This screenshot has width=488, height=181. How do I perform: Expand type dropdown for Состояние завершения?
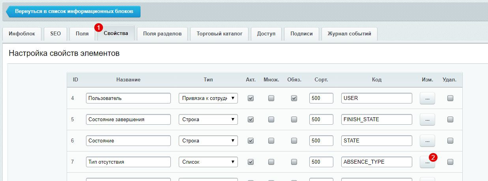208,120
